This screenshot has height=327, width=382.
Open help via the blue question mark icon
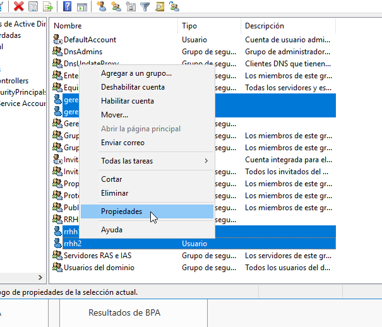[x=67, y=6]
